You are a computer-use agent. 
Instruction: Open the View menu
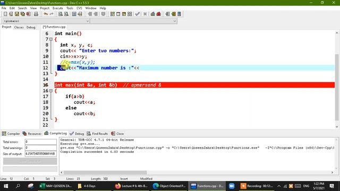[33, 8]
